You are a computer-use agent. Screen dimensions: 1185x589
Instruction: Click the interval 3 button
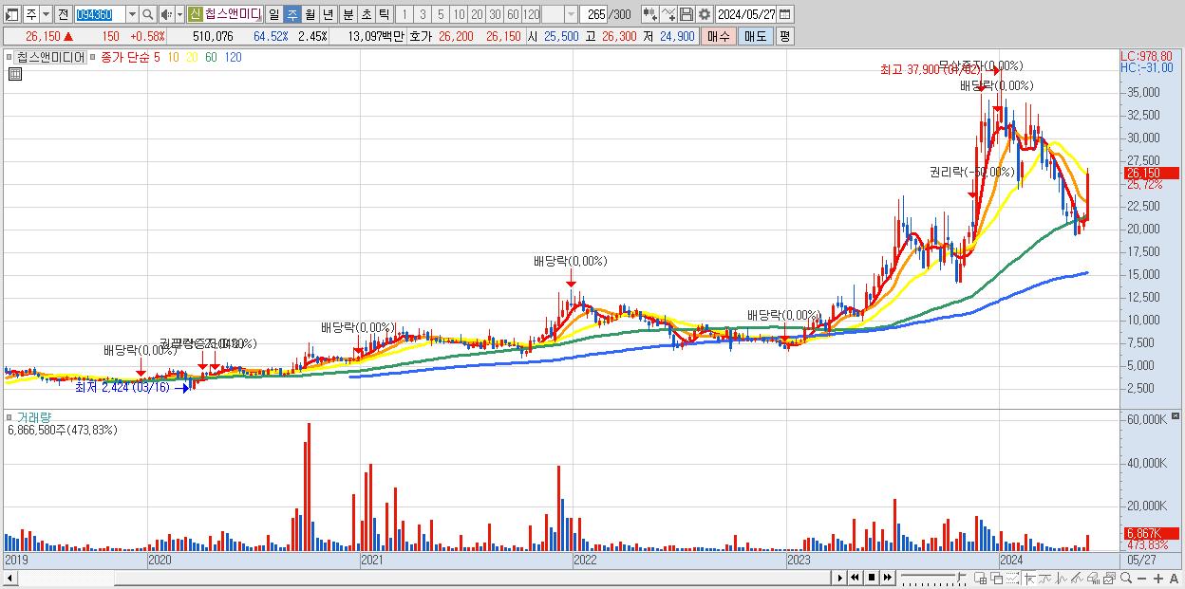(423, 14)
